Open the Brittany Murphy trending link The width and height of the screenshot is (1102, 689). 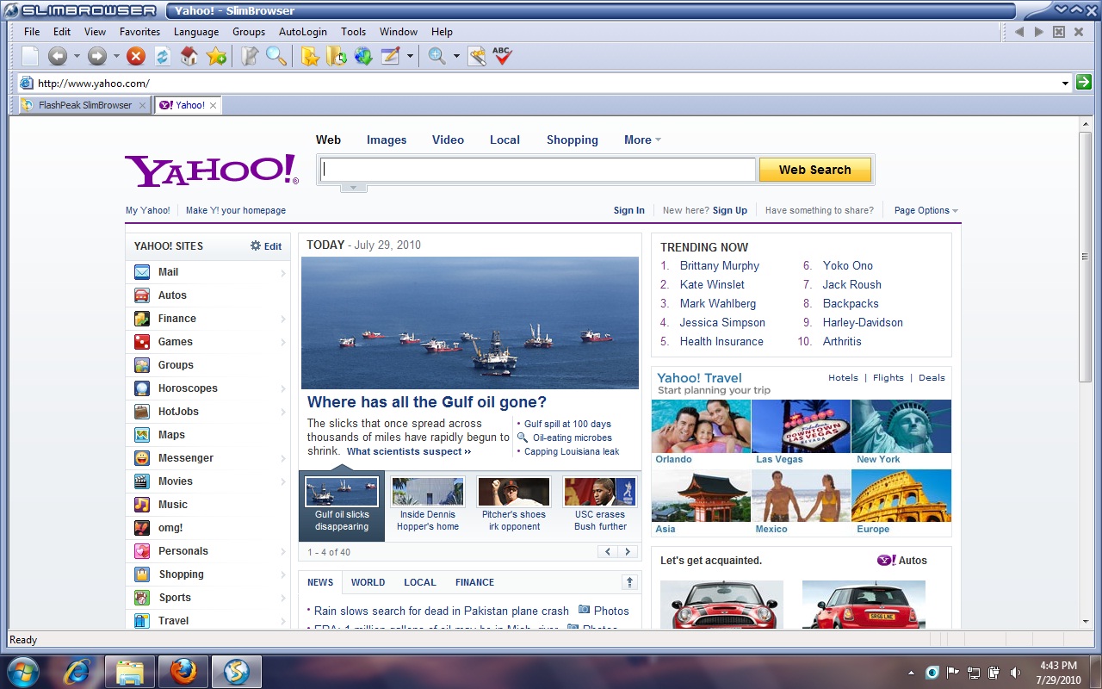click(x=720, y=266)
